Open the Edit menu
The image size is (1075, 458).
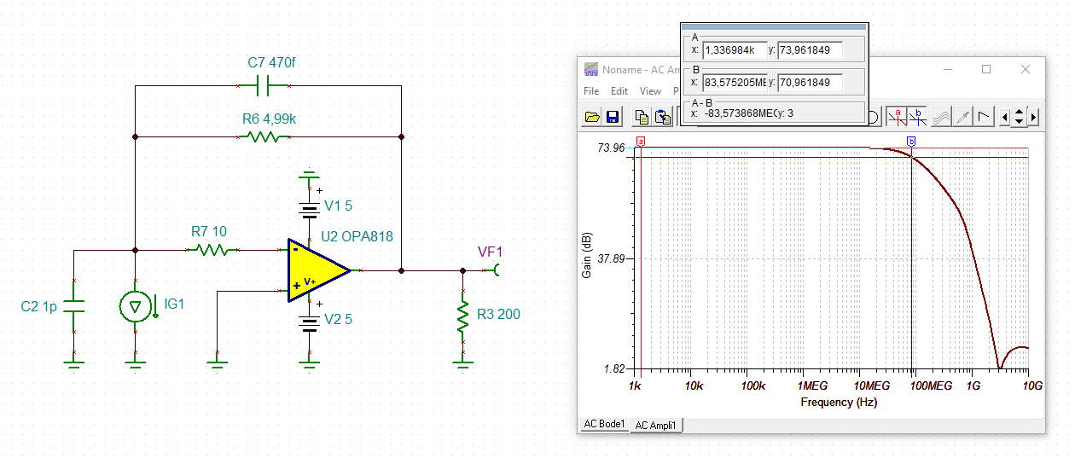(x=619, y=90)
